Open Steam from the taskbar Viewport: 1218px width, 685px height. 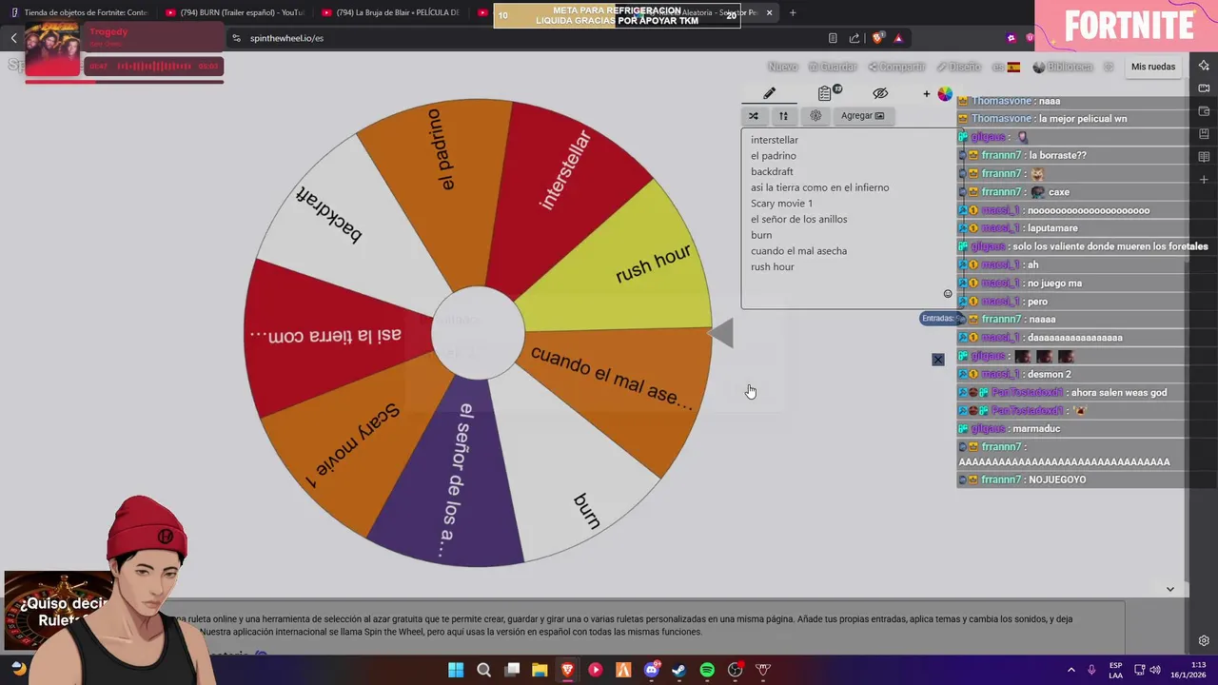coord(678,670)
